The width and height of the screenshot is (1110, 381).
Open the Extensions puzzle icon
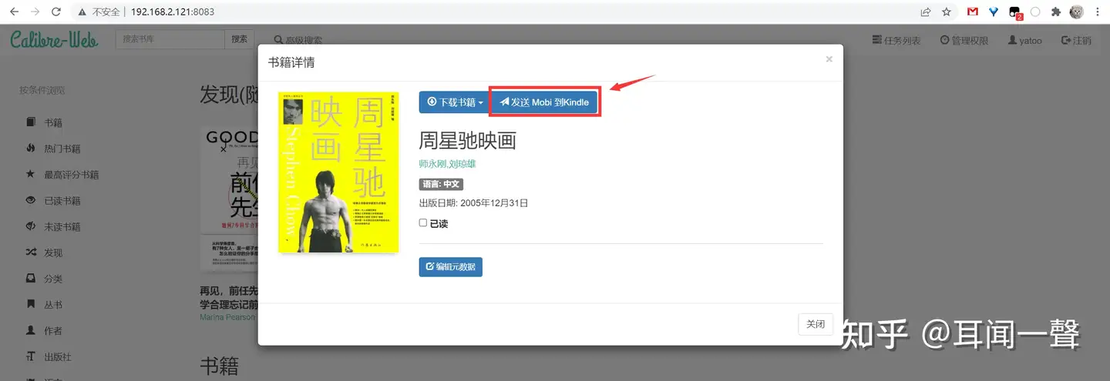(1056, 12)
